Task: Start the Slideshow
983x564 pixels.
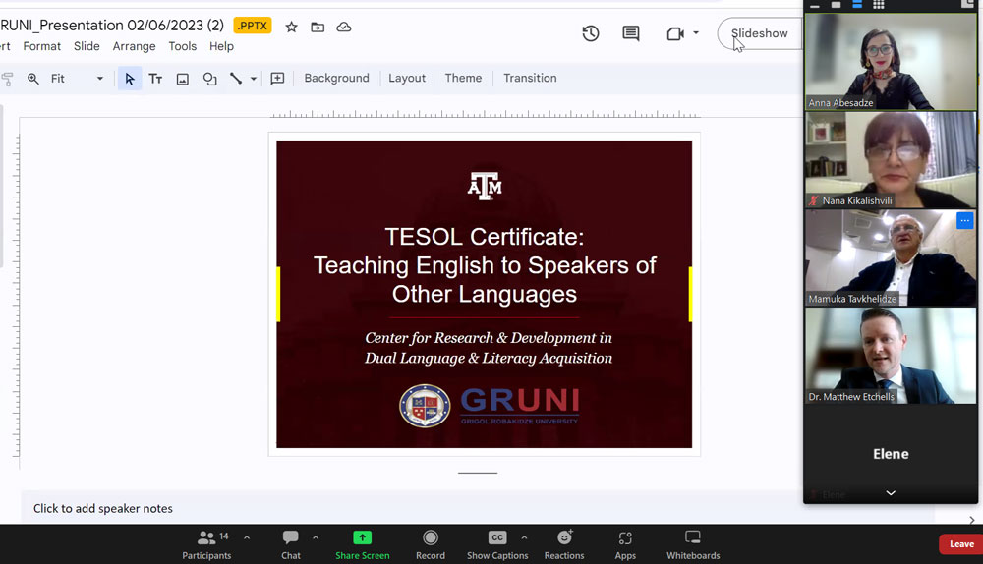Action: (x=759, y=33)
